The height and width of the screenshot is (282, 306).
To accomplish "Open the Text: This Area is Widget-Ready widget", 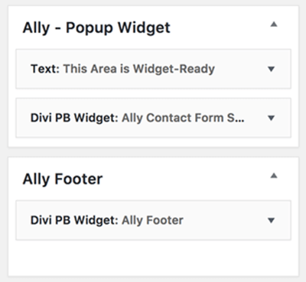I will click(x=153, y=69).
